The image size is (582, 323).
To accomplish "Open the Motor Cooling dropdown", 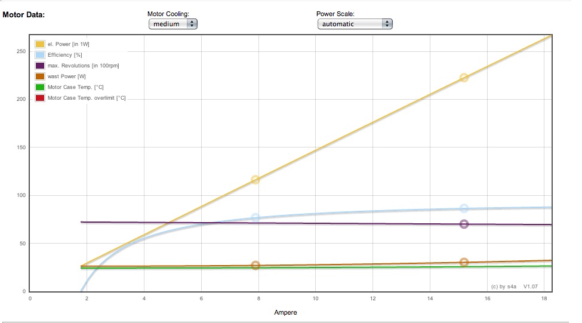I will click(x=173, y=24).
